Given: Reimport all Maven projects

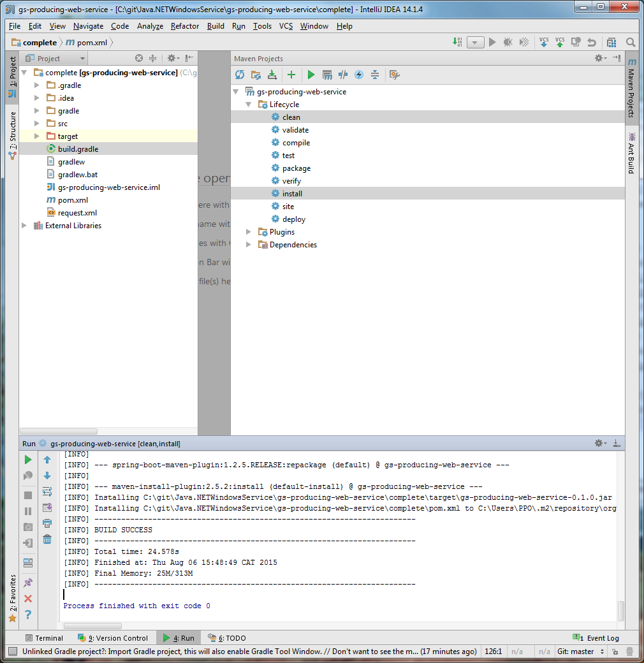Looking at the screenshot, I should pyautogui.click(x=240, y=75).
